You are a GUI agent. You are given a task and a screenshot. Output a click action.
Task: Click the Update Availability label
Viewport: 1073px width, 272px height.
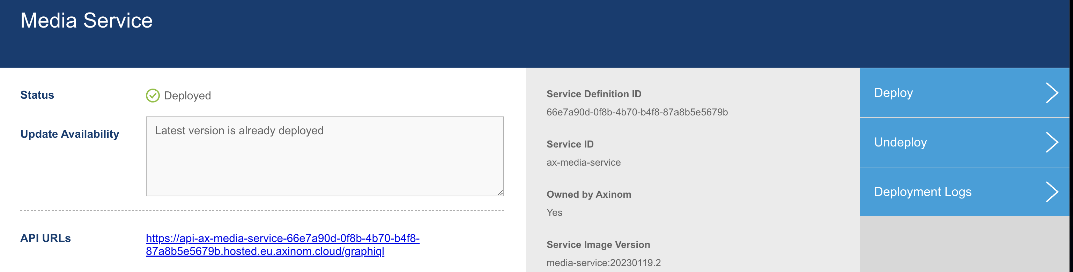pyautogui.click(x=69, y=134)
